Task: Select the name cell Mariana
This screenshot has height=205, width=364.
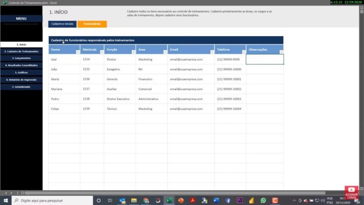Action: click(x=64, y=89)
